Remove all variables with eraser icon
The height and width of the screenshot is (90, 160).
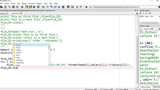[x=150, y=13]
